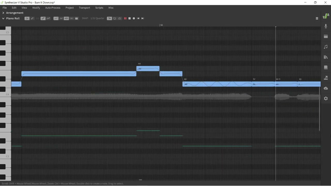Open the cloud license panel
This screenshot has width=331, height=186.
coord(326,88)
